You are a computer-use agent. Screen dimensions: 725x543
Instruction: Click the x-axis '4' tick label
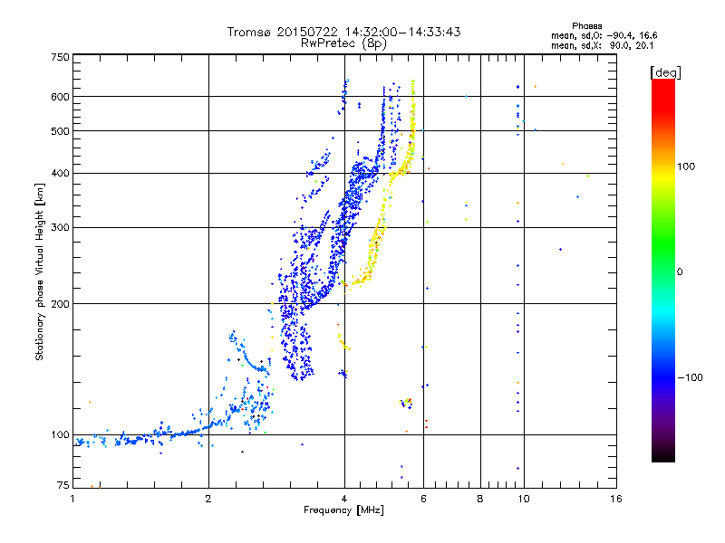pyautogui.click(x=344, y=499)
